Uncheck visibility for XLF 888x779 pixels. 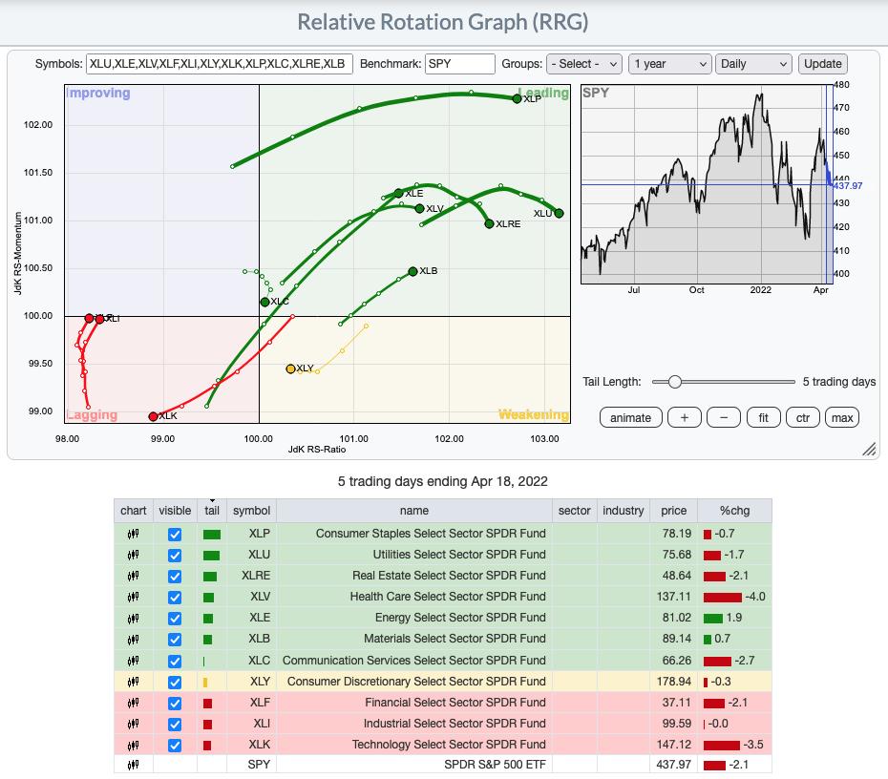(175, 704)
